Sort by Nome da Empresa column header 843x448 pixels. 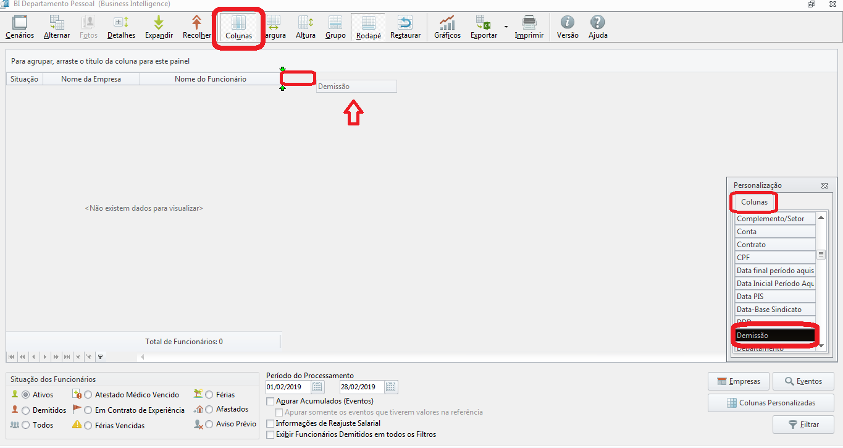point(91,79)
